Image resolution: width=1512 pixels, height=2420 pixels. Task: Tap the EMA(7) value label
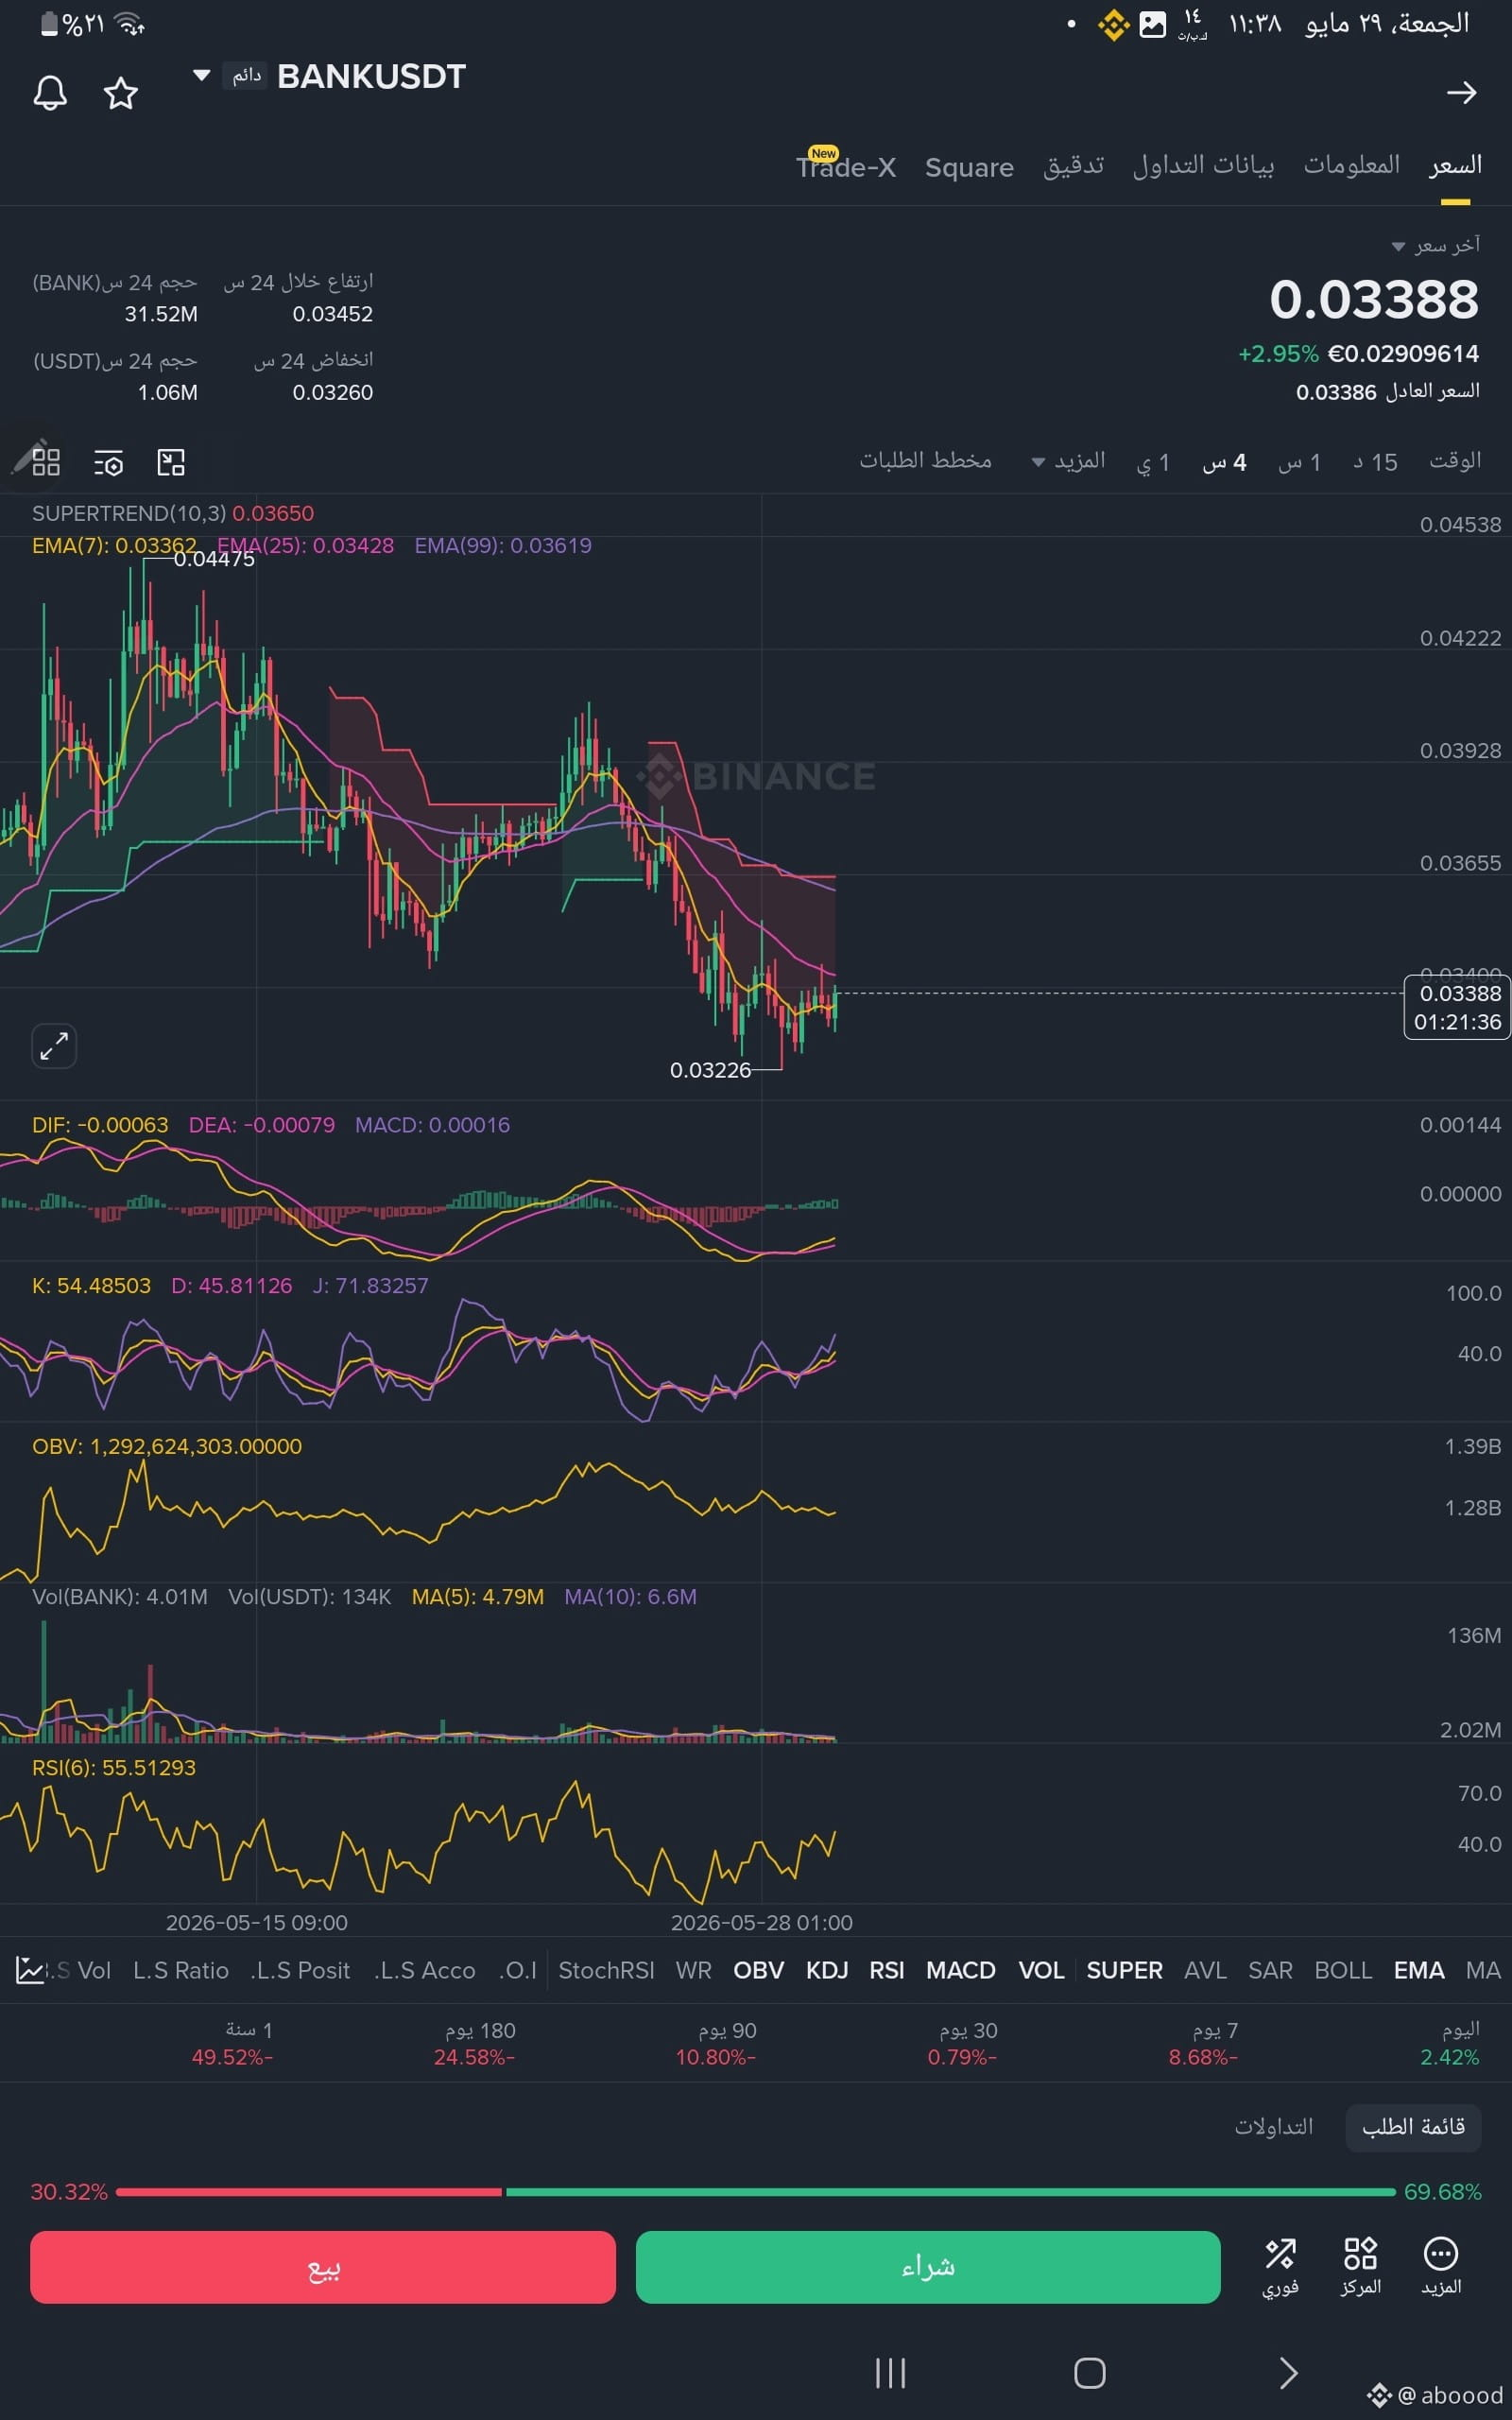(x=114, y=545)
